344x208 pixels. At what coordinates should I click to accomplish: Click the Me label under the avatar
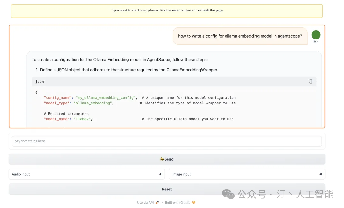[x=316, y=42]
